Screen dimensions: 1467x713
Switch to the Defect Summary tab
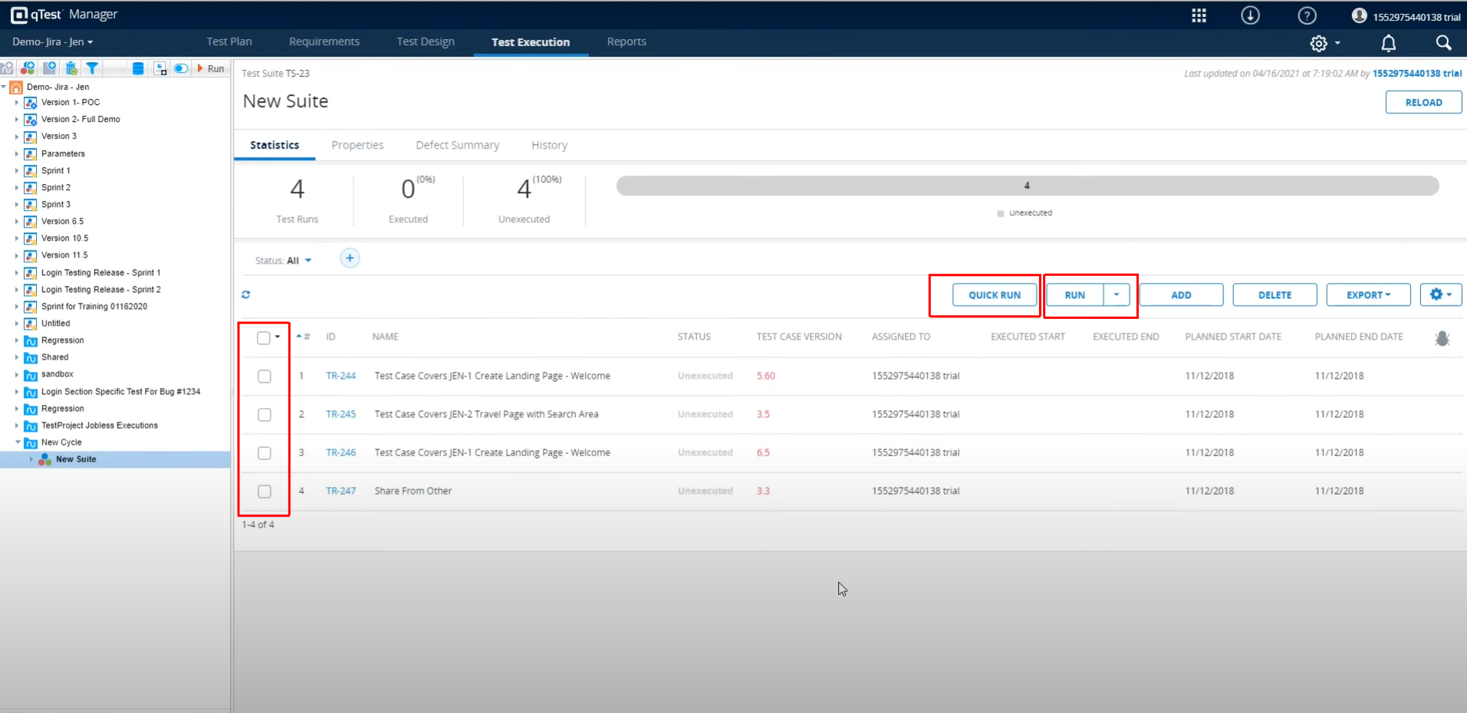click(x=457, y=145)
